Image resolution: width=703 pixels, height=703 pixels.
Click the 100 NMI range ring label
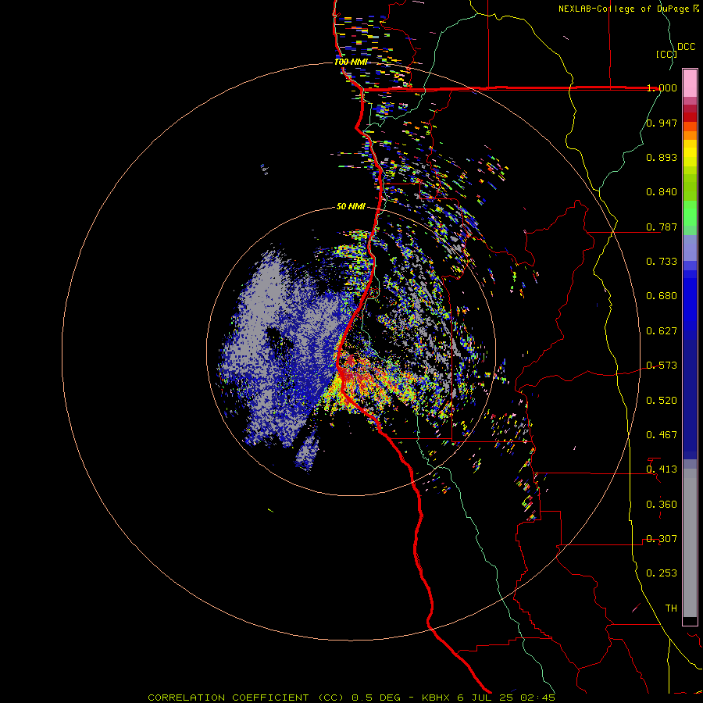coord(351,62)
